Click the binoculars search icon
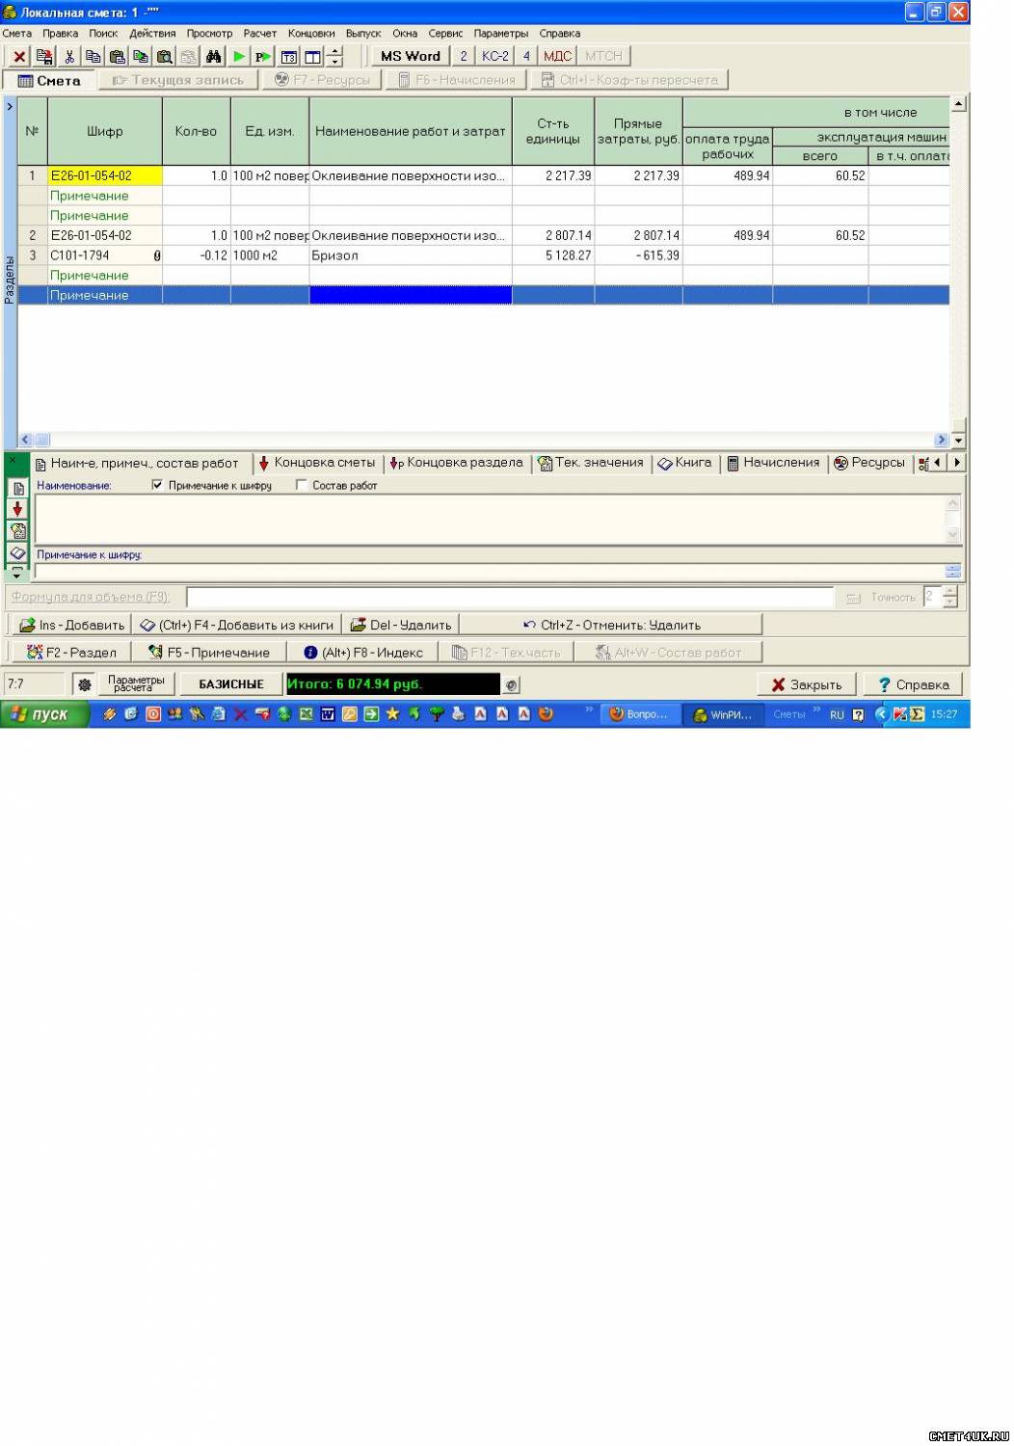This screenshot has height=1446, width=1014. [213, 57]
